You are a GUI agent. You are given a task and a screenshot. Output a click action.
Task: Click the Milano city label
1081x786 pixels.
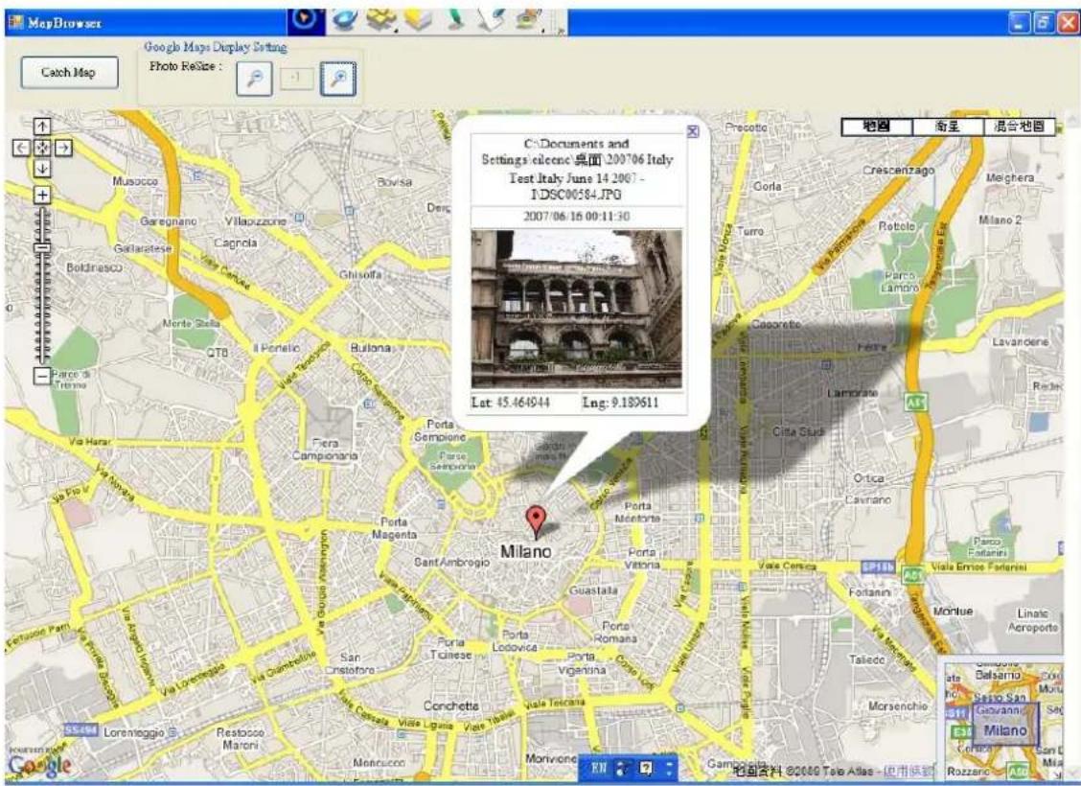(526, 551)
